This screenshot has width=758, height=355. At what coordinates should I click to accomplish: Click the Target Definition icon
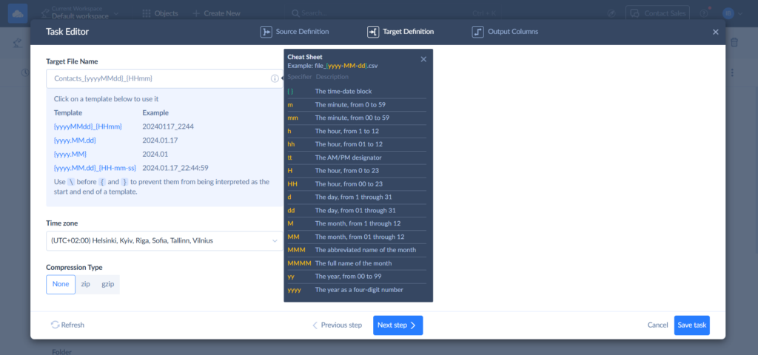[373, 32]
